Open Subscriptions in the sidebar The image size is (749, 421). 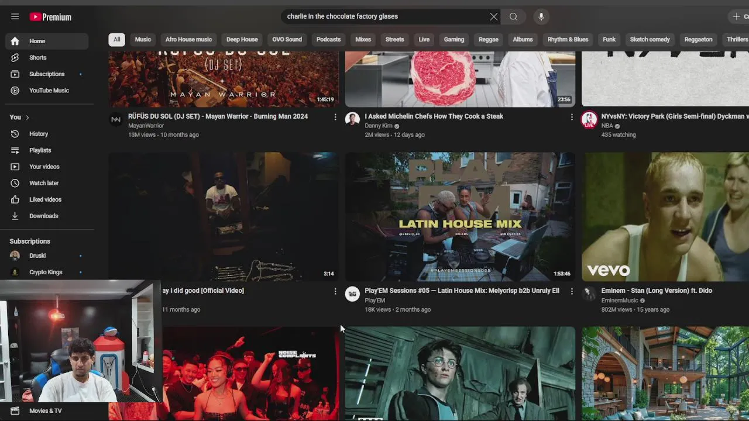click(47, 74)
